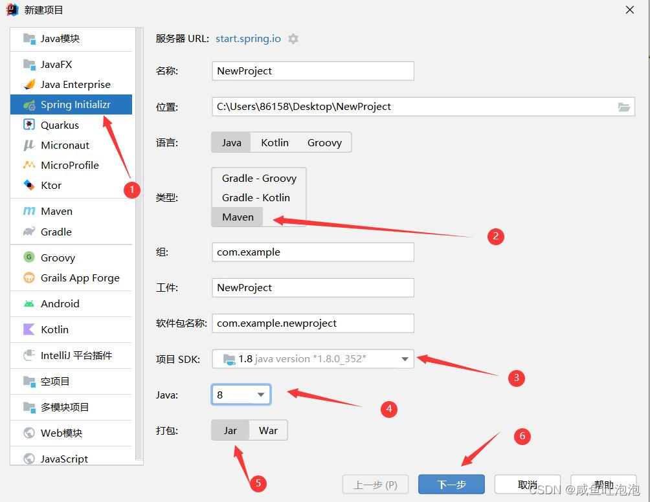Click the 帮助 button
Screen dimensions: 650x502
coord(603,484)
